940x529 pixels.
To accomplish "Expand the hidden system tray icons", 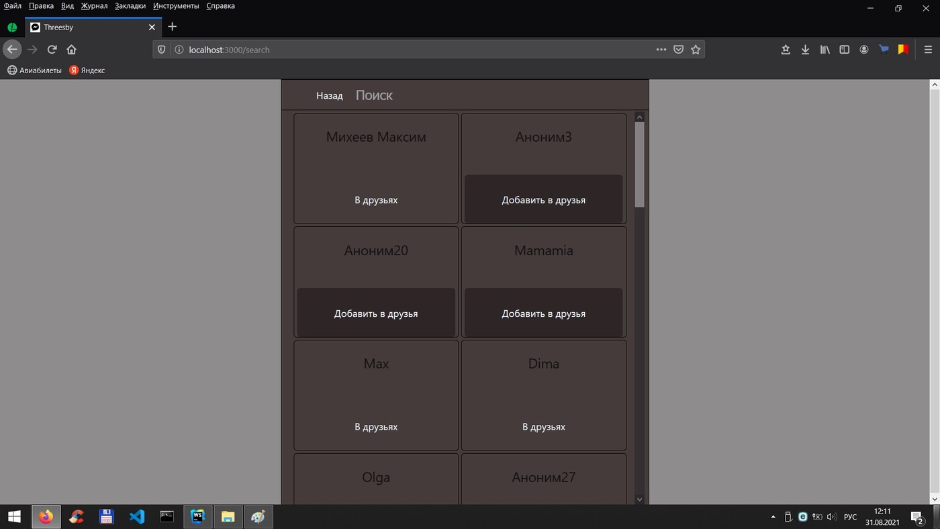I will point(773,517).
